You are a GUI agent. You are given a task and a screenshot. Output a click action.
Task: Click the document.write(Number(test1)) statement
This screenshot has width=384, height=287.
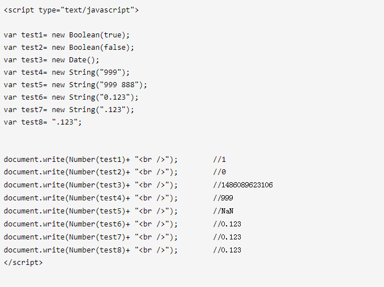click(x=91, y=159)
